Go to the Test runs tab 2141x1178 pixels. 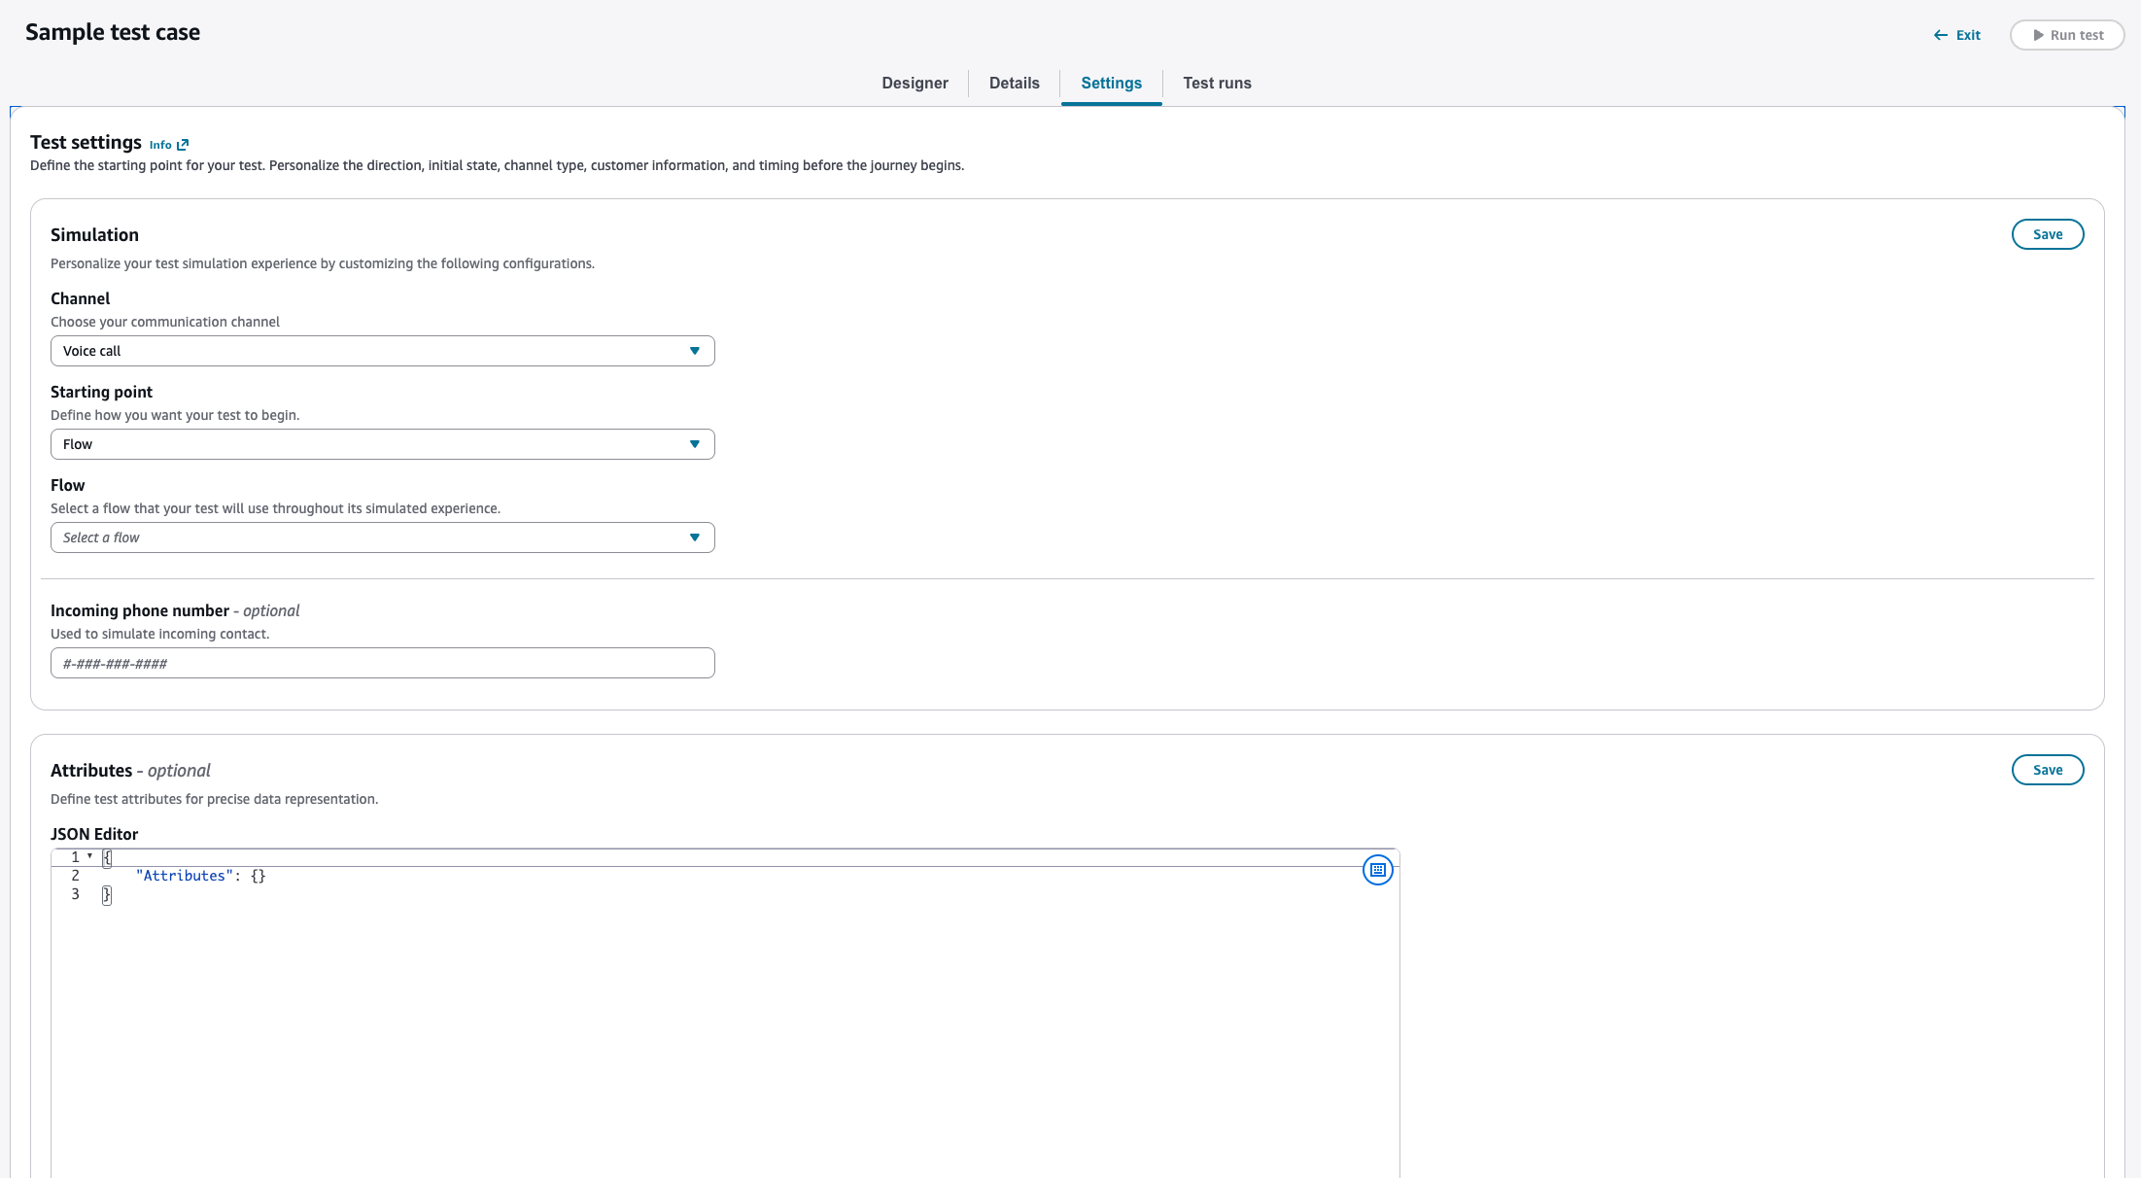[x=1217, y=83]
